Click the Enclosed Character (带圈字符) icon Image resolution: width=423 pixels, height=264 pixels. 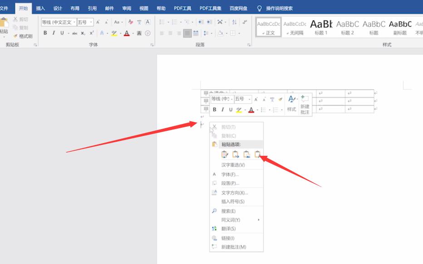[148, 34]
